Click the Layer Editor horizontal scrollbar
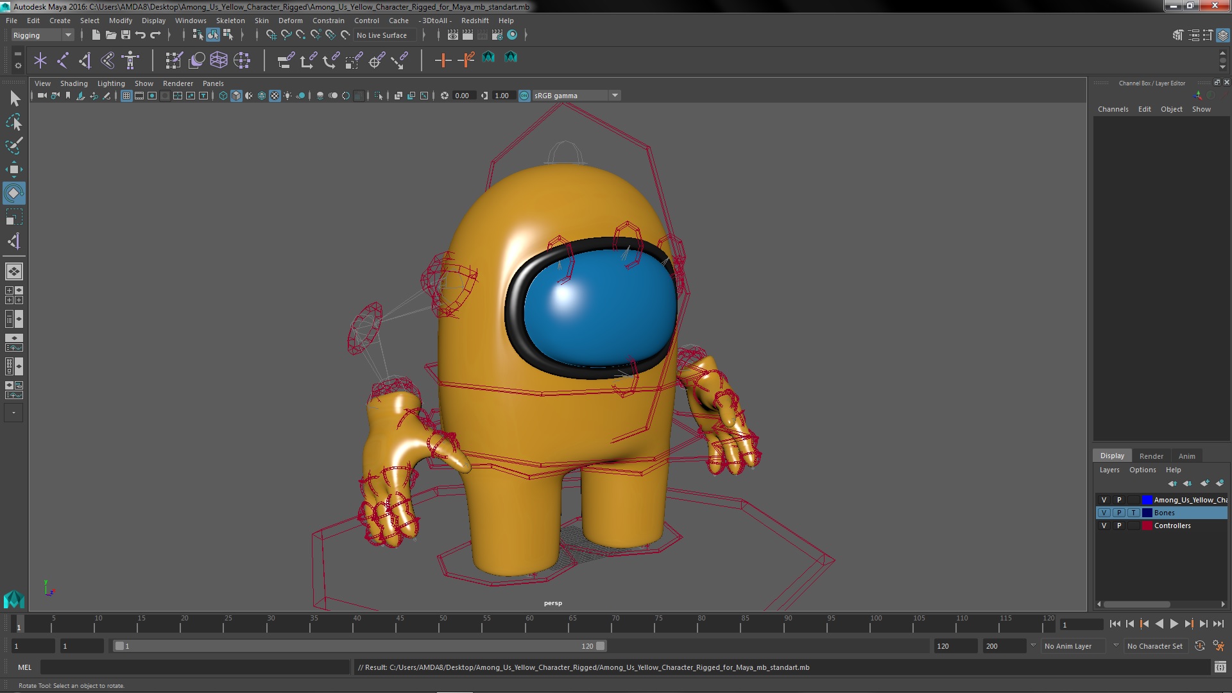The height and width of the screenshot is (693, 1232). (x=1136, y=604)
